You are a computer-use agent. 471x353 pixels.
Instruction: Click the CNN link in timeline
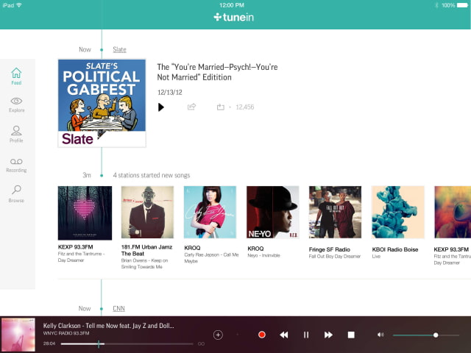coord(118,308)
